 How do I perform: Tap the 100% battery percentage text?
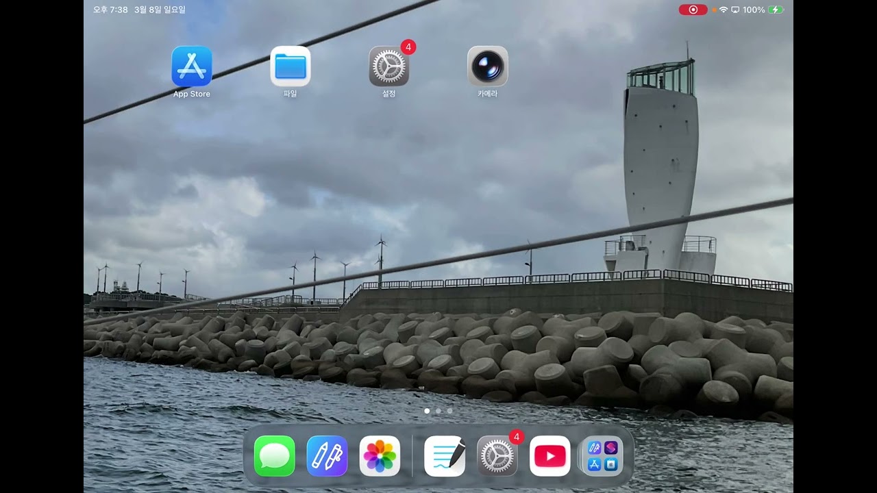click(x=754, y=10)
